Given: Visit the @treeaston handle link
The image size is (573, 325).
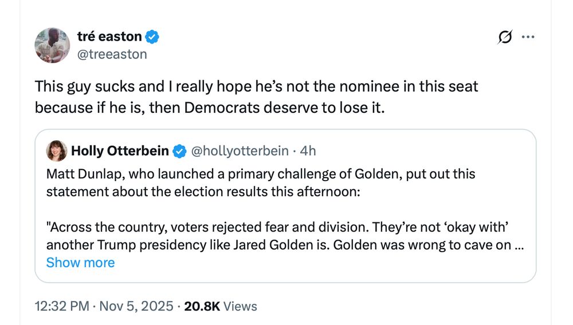Looking at the screenshot, I should click(112, 54).
